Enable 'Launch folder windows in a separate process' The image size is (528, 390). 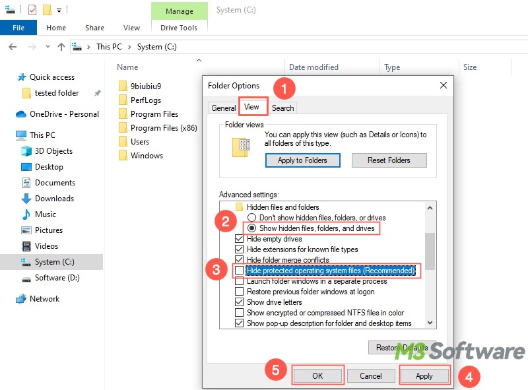240,282
